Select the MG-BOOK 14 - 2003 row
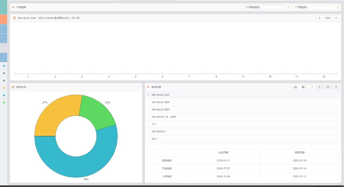 [164, 117]
